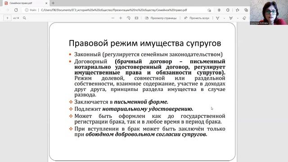Image resolution: width=288 pixels, height=162 pixels.
Task: Click the address bar file path
Action: point(114,10)
